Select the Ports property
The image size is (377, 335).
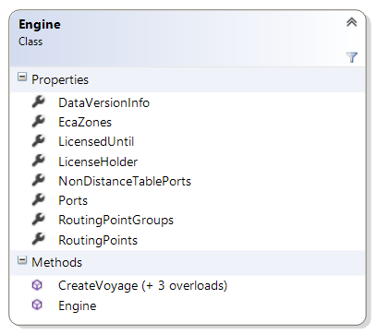click(x=73, y=201)
